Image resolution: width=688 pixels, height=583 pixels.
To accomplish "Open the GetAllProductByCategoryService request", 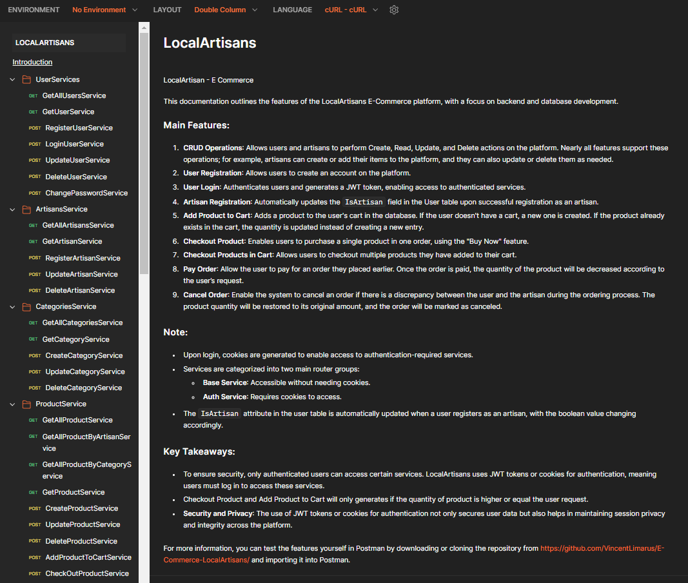I will coord(87,470).
